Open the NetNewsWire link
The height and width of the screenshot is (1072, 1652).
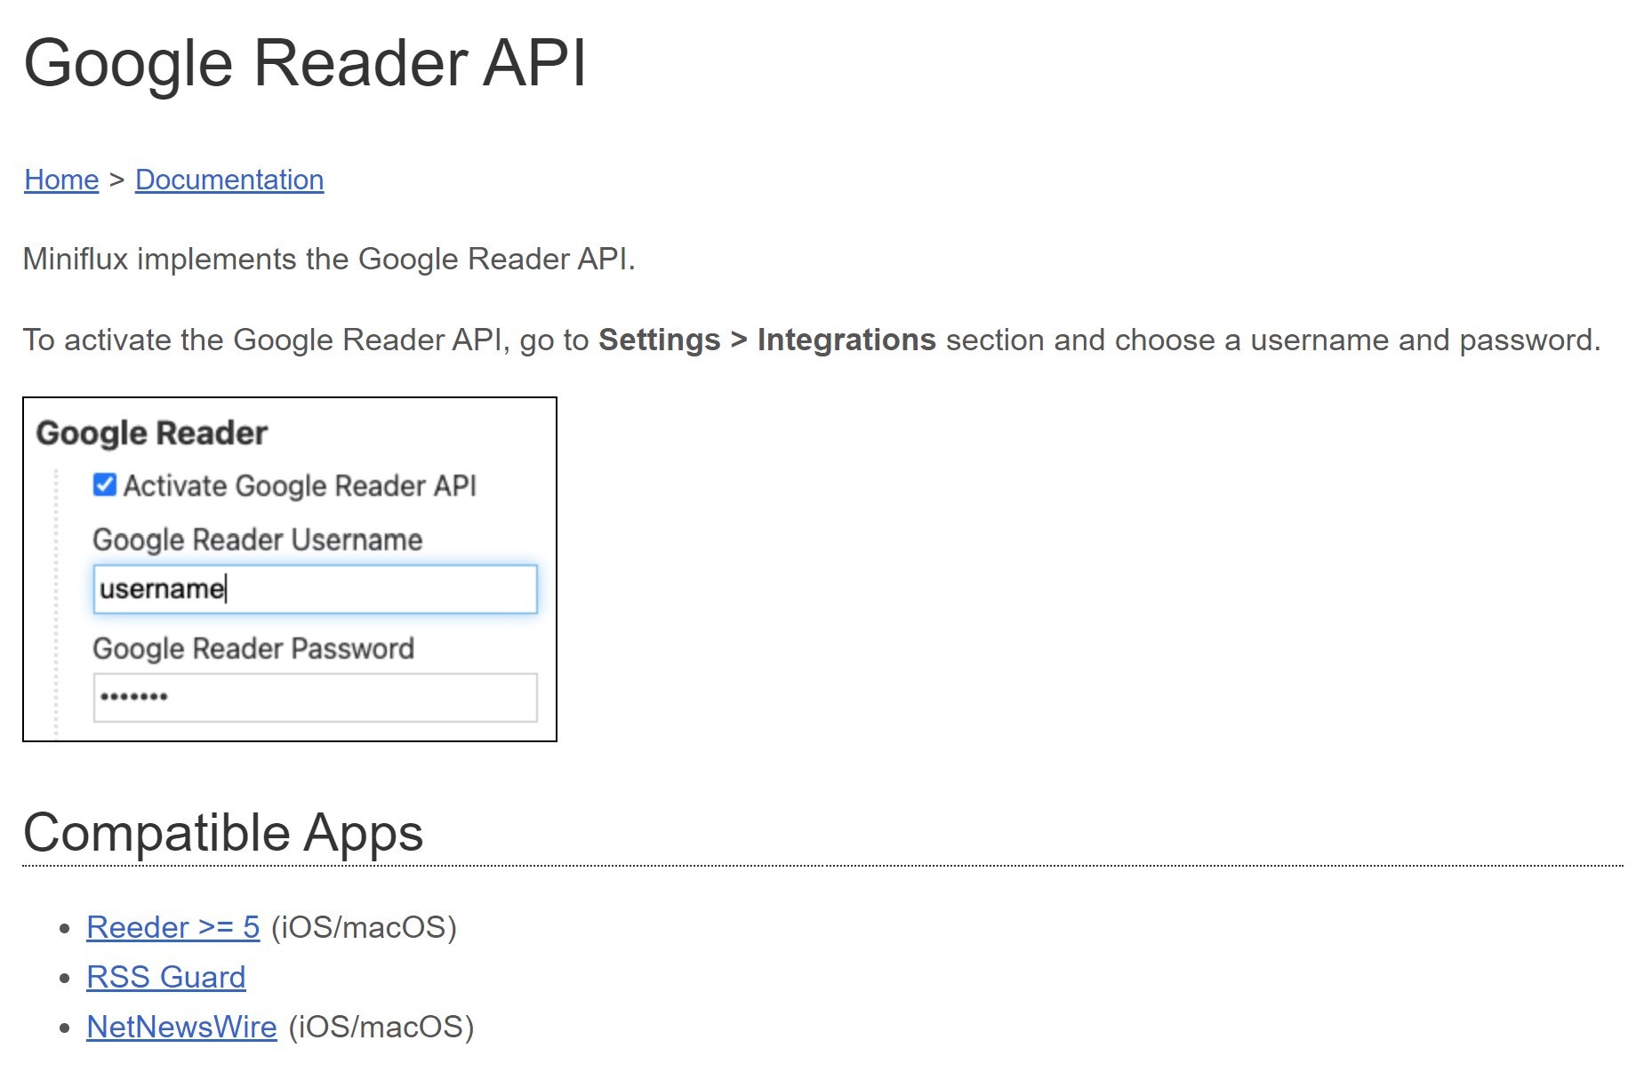[x=182, y=1027]
